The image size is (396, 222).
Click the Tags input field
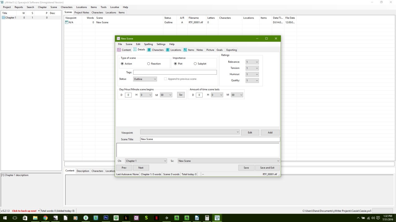coord(175,72)
